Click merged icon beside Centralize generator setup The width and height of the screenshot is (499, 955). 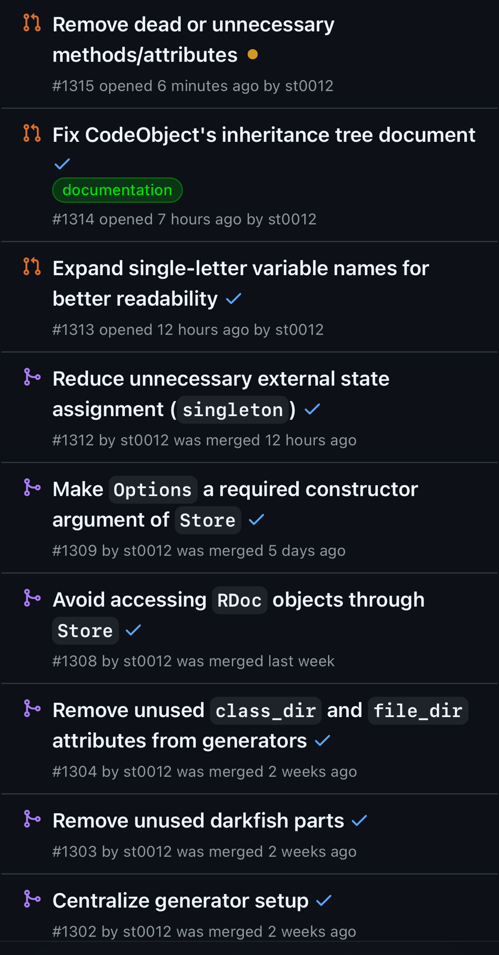32,899
